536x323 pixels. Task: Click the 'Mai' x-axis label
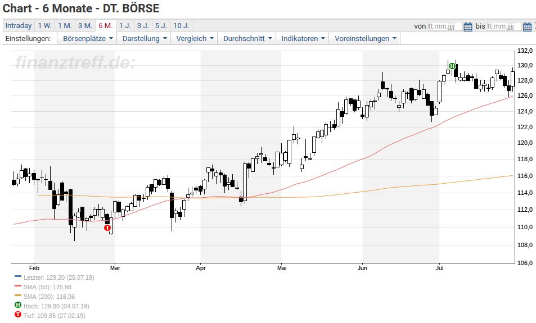(282, 268)
